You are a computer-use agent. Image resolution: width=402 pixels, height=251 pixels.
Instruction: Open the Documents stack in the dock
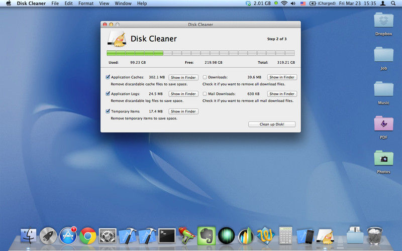(355, 235)
